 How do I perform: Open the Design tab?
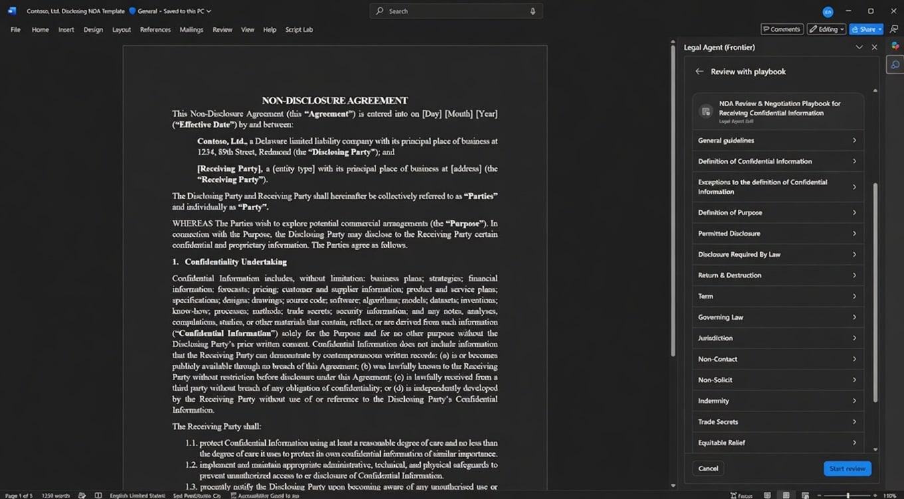(x=93, y=30)
